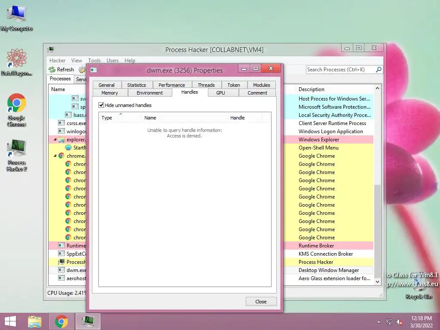Screen dimensions: 440x330
Task: Open Modules tab
Action: point(262,85)
